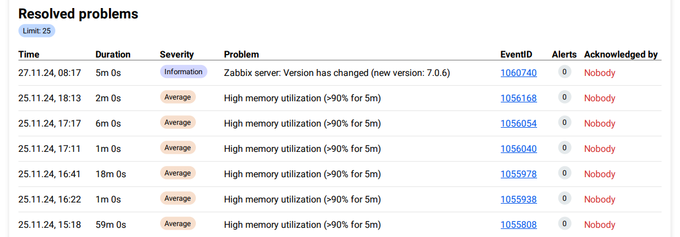Click the Duration column header

point(113,55)
